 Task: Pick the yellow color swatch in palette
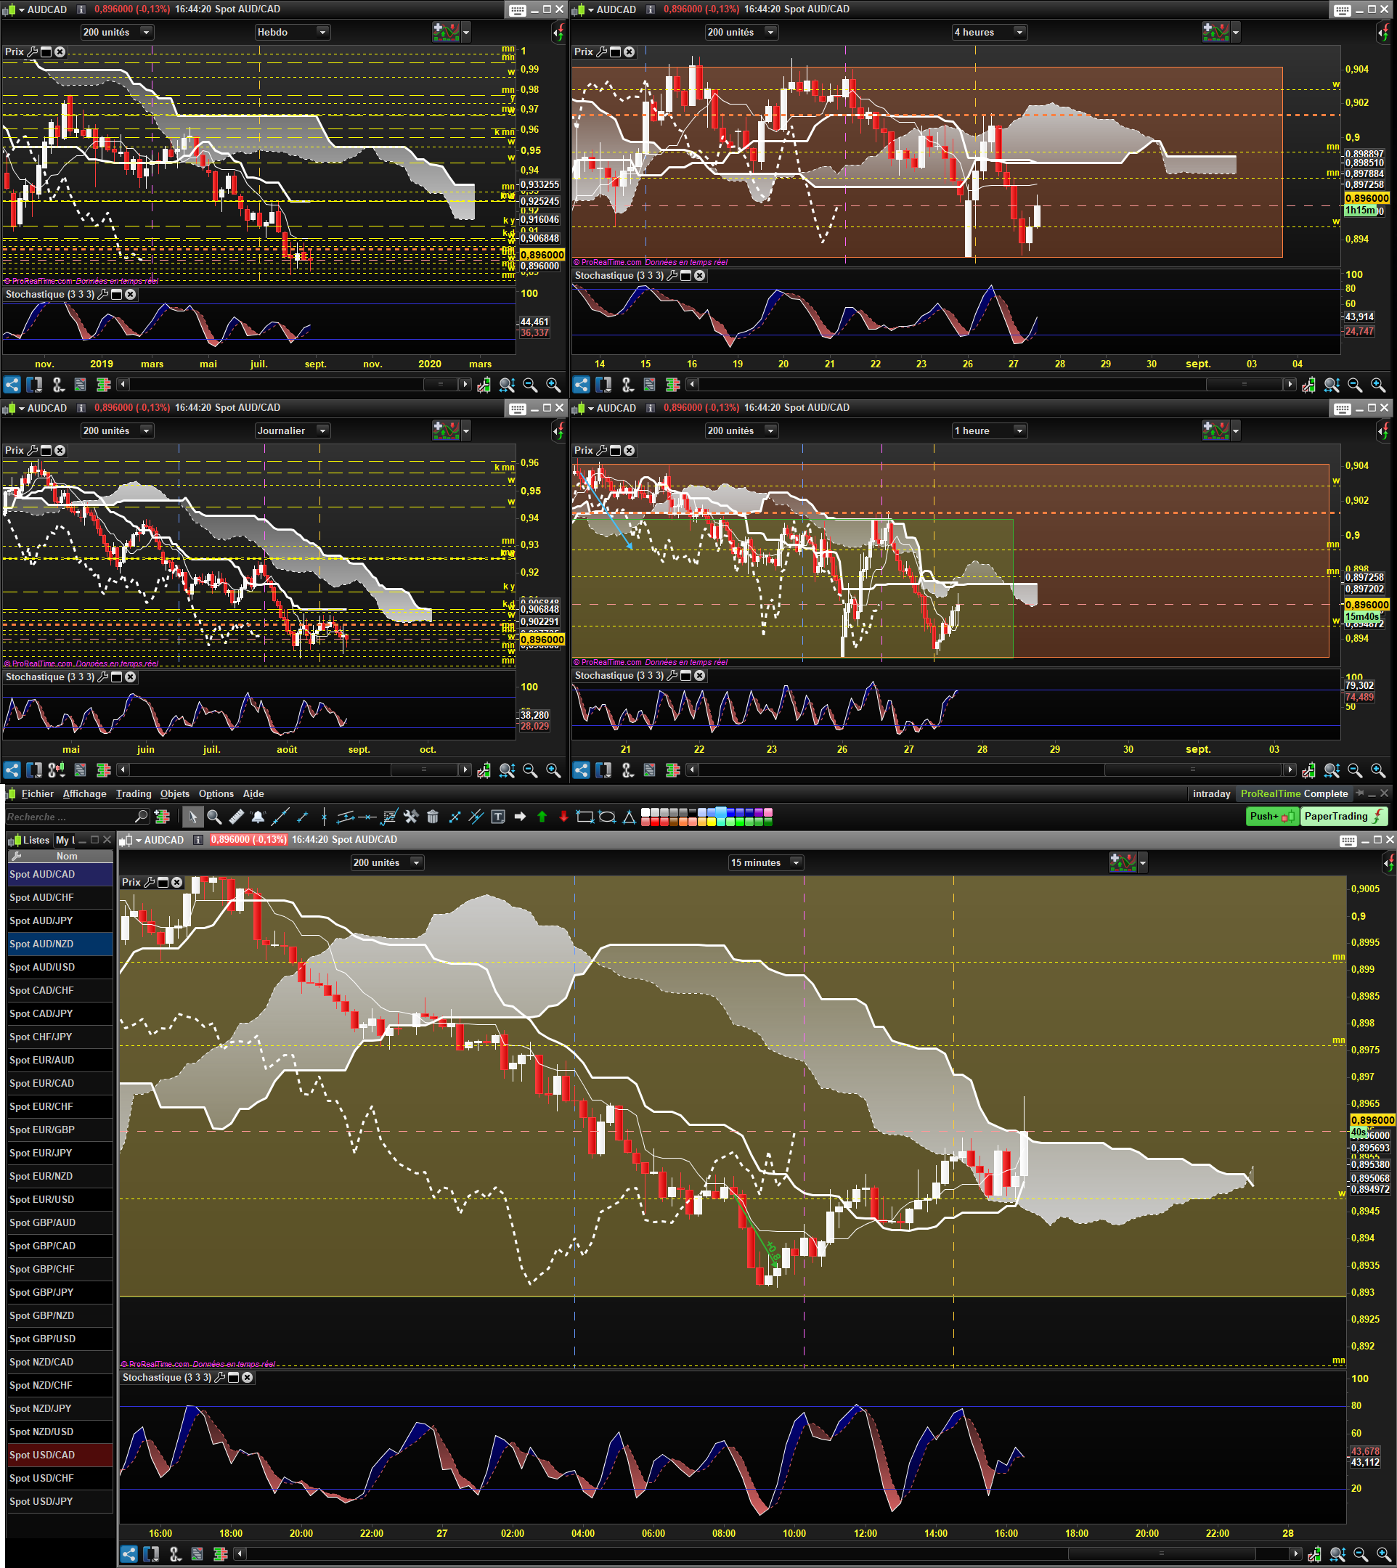pyautogui.click(x=712, y=821)
